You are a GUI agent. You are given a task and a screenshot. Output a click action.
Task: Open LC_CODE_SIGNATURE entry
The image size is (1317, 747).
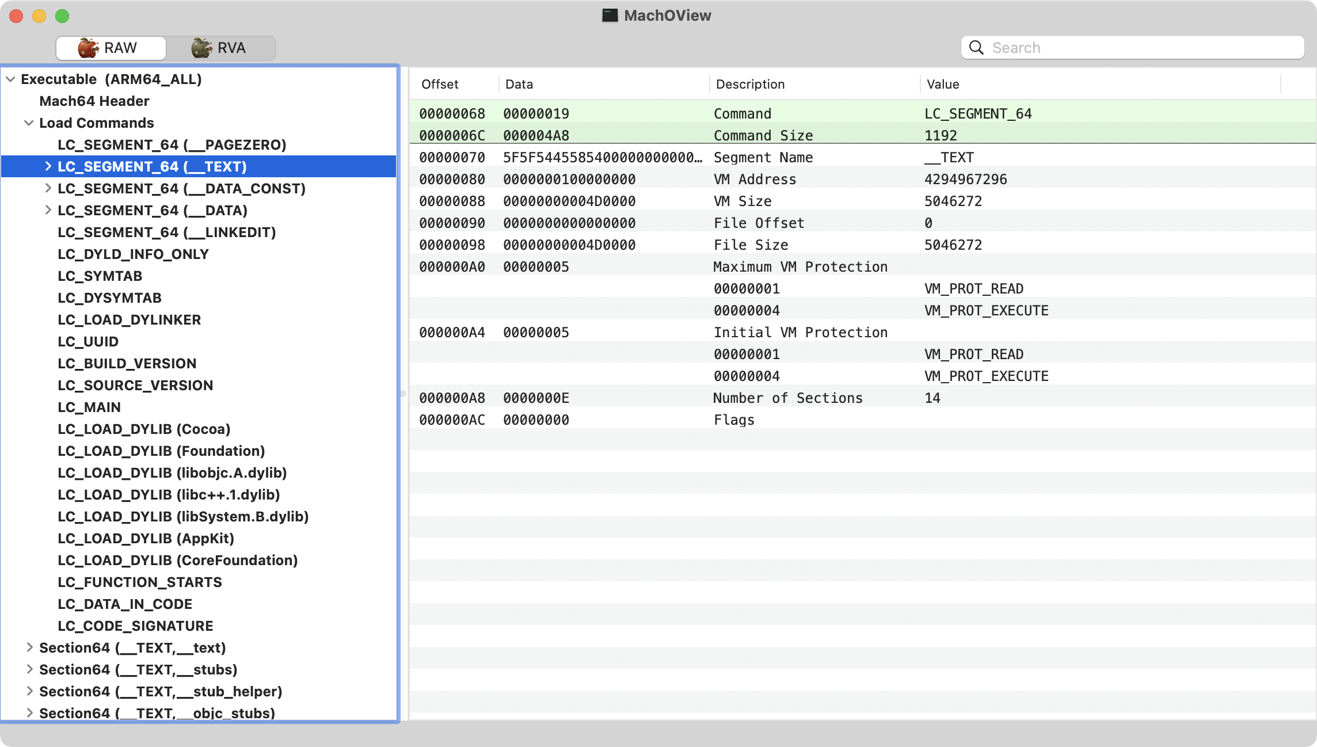coord(135,626)
